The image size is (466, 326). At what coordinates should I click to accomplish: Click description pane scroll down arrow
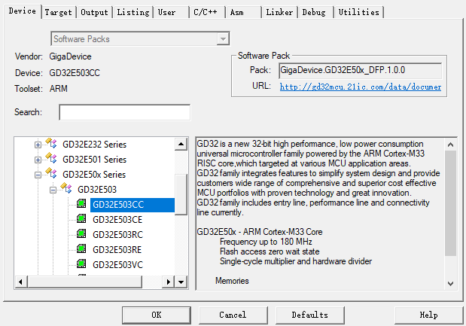[x=450, y=284]
